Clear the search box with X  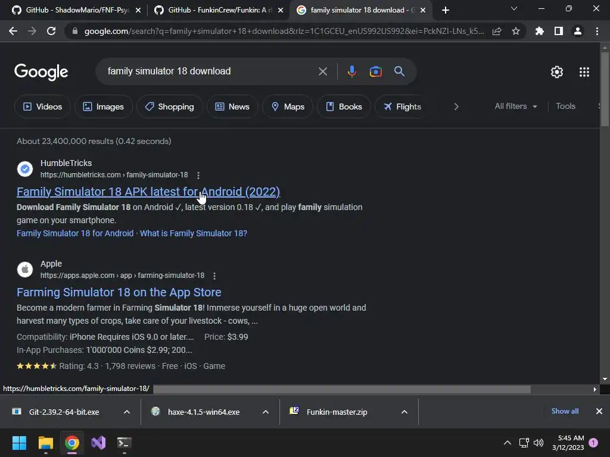[322, 71]
